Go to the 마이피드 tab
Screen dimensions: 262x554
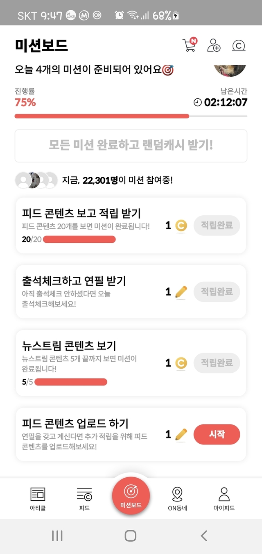pyautogui.click(x=224, y=498)
